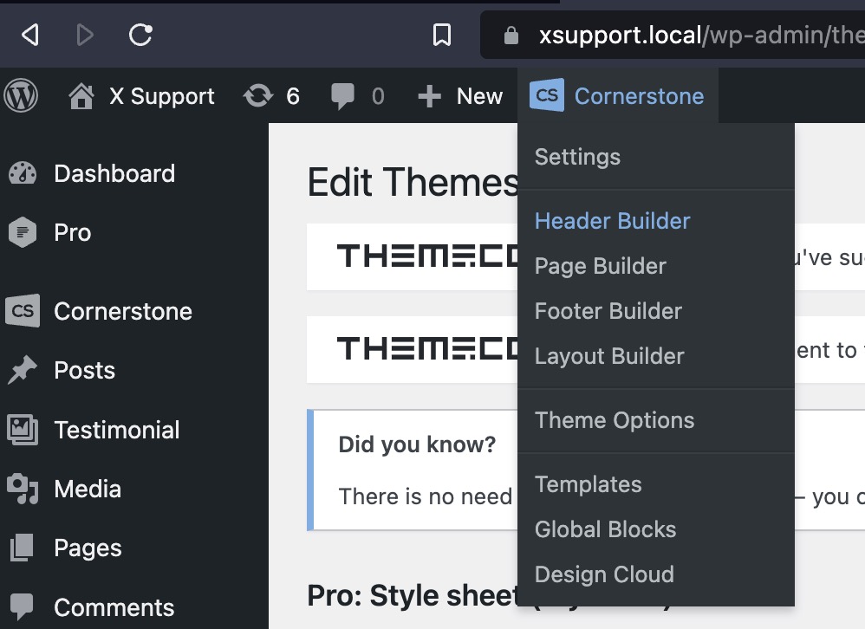The image size is (865, 629).
Task: Reload the page with refresh icon
Action: [140, 35]
